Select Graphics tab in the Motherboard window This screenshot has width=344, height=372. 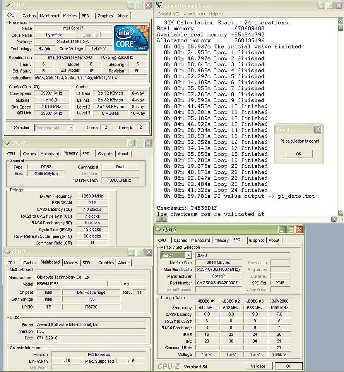pyautogui.click(x=106, y=263)
